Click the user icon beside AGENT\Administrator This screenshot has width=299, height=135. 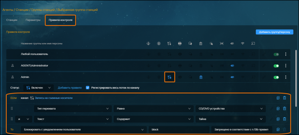13,65
